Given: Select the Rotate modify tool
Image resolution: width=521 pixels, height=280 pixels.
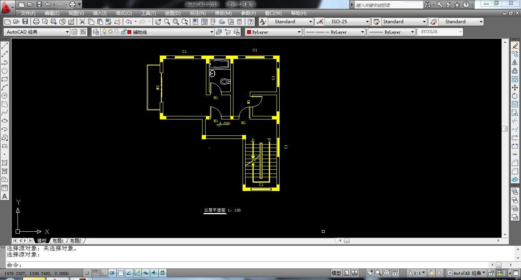Looking at the screenshot, I should (515, 96).
